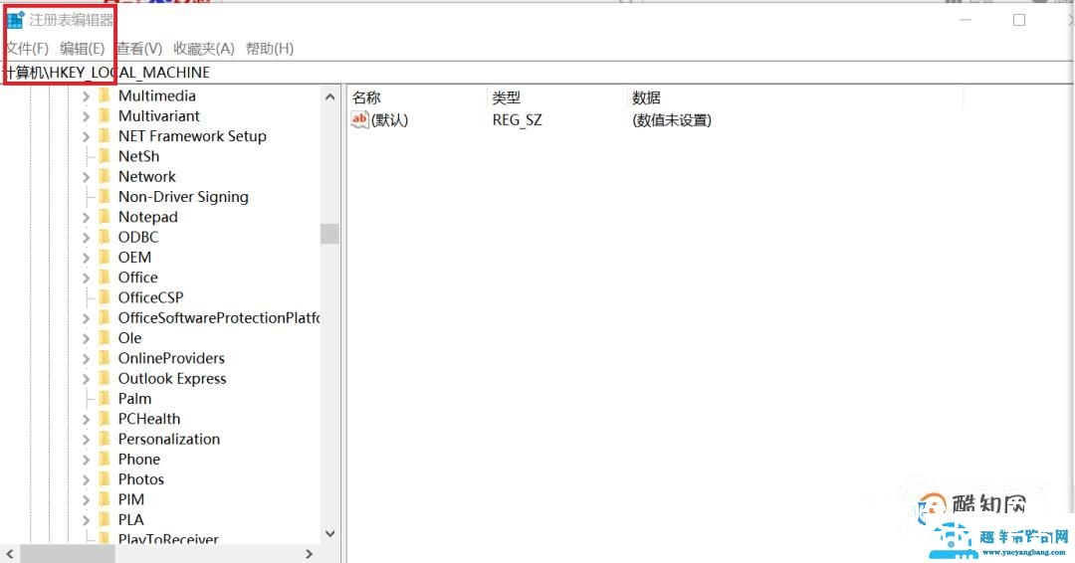Click the Phone folder icon

105,459
